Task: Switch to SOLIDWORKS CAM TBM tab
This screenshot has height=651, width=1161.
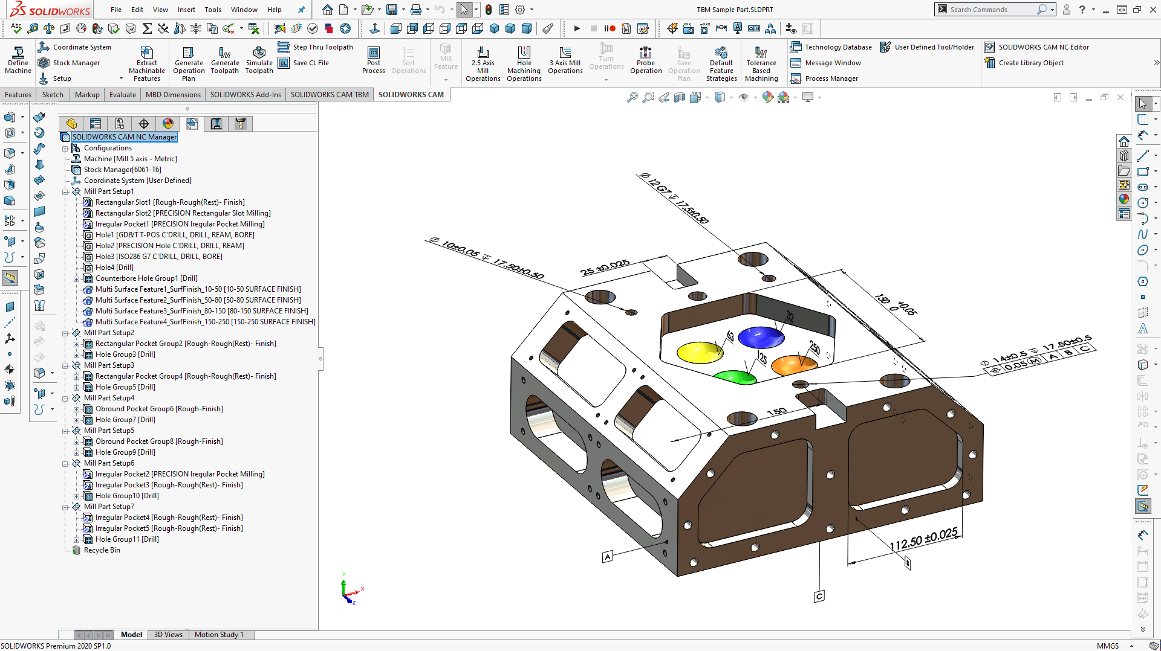Action: click(x=330, y=95)
